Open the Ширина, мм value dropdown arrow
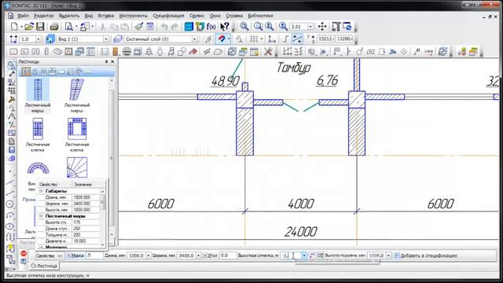Screen dimensions: 503x283 198,255
